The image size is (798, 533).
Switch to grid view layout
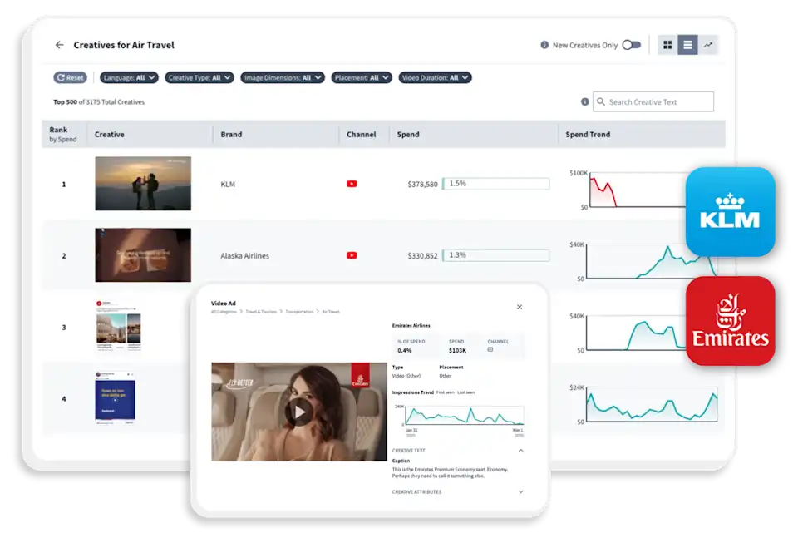point(668,44)
